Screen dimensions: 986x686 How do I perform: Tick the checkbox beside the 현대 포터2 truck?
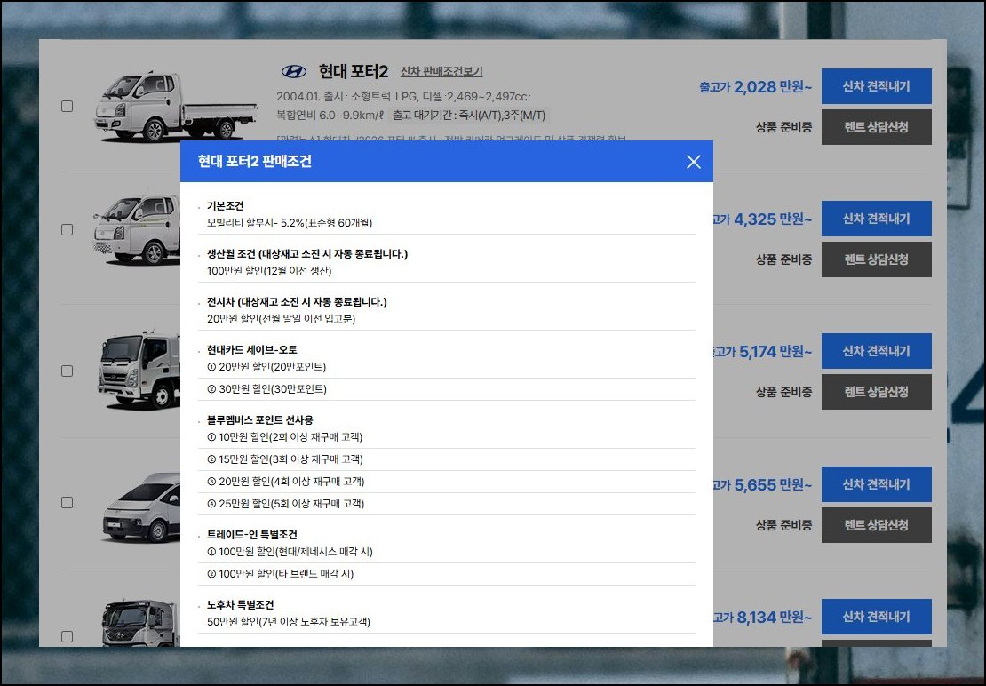coord(67,106)
